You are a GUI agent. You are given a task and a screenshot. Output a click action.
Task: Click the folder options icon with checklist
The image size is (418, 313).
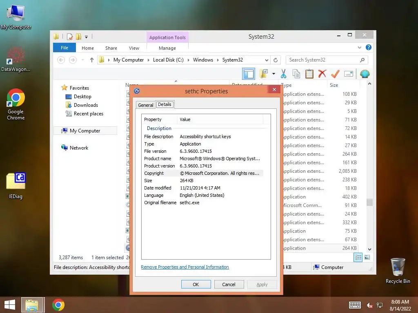(x=263, y=74)
